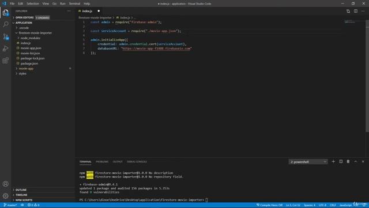369x208 pixels.
Task: Click unsaved-changes dot on index.js tab
Action: (99, 11)
